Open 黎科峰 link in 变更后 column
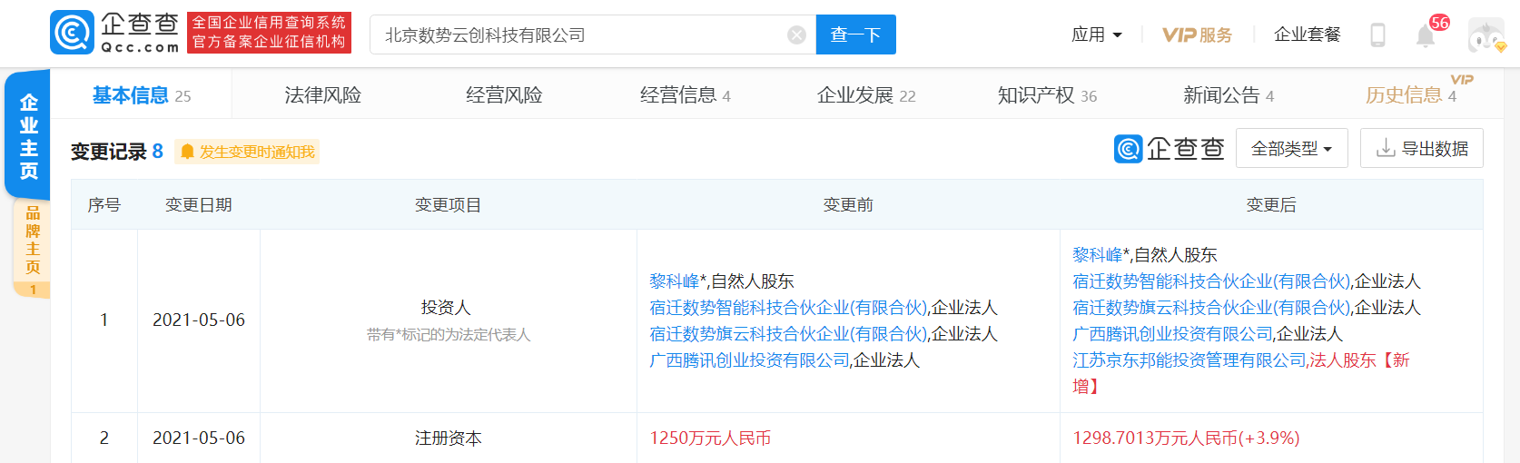The image size is (1520, 463). tap(1097, 255)
